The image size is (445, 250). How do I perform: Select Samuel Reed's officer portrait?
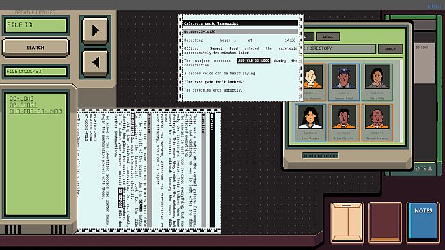coord(344,82)
